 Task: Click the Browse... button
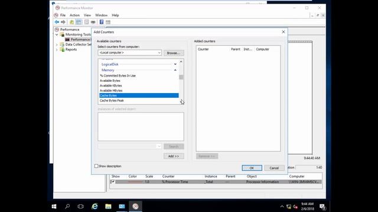[x=174, y=53]
